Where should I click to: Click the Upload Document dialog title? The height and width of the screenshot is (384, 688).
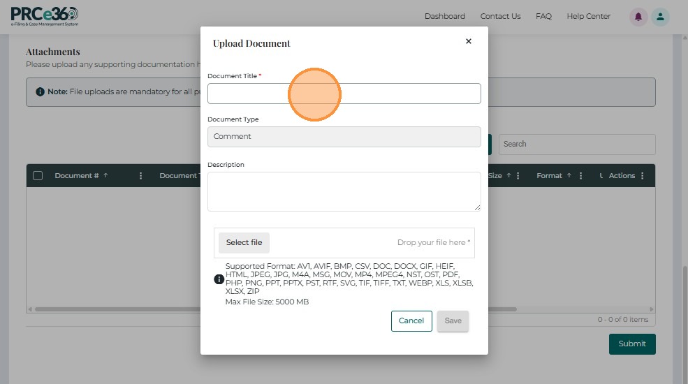coord(251,43)
